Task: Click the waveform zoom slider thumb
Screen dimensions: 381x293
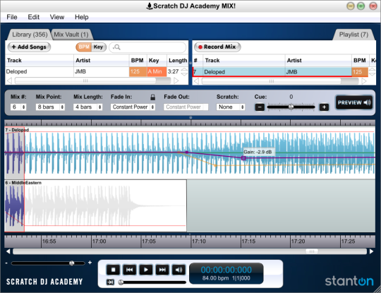Action: [x=72, y=263]
